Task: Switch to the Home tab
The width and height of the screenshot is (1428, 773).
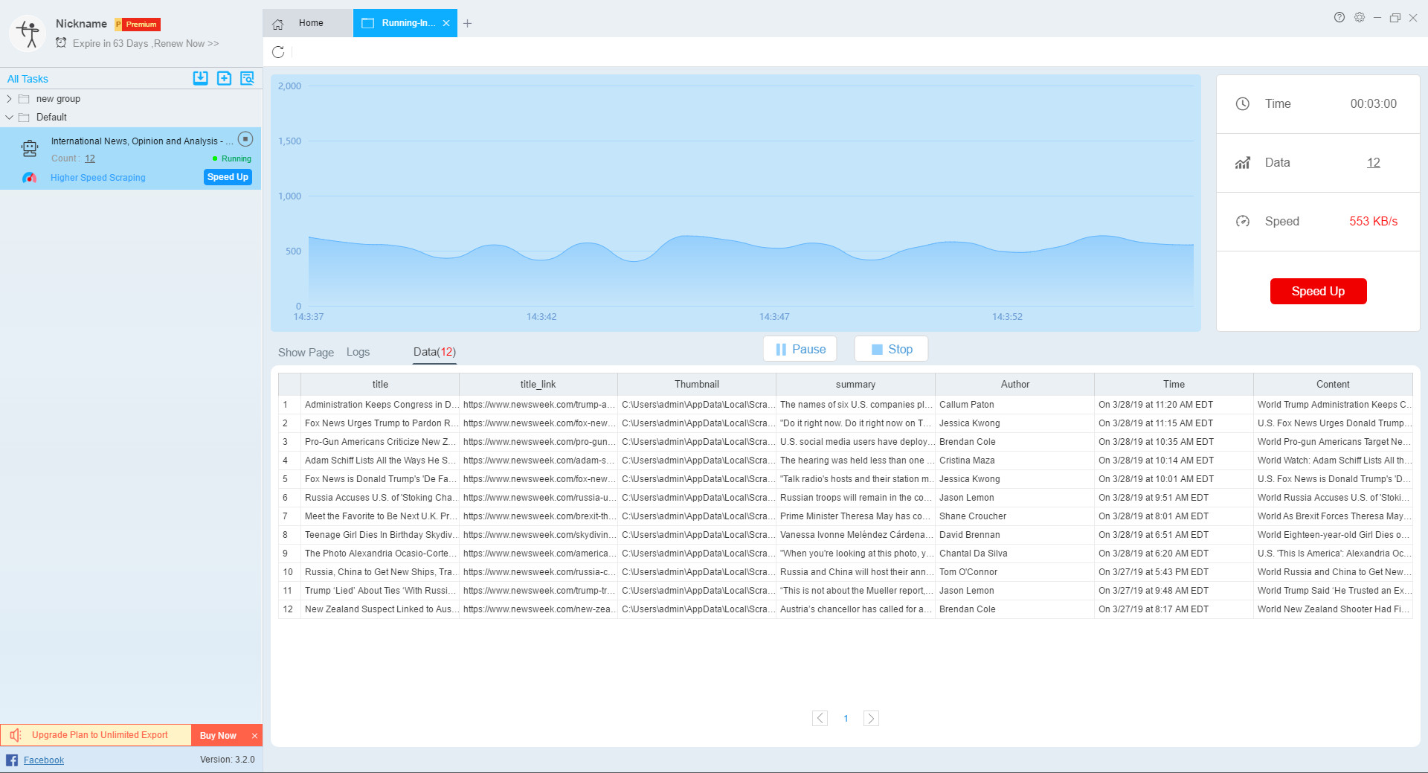Action: (x=308, y=23)
